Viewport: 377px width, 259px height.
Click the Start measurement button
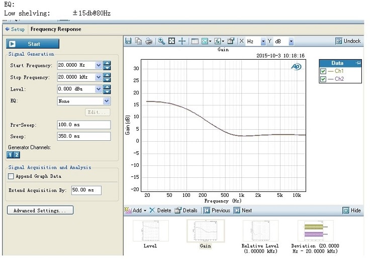[x=33, y=44]
